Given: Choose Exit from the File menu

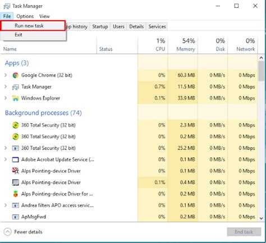Looking at the screenshot, I should [33, 35].
